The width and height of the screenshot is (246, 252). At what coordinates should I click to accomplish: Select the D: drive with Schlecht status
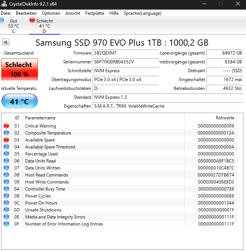[x=44, y=26]
